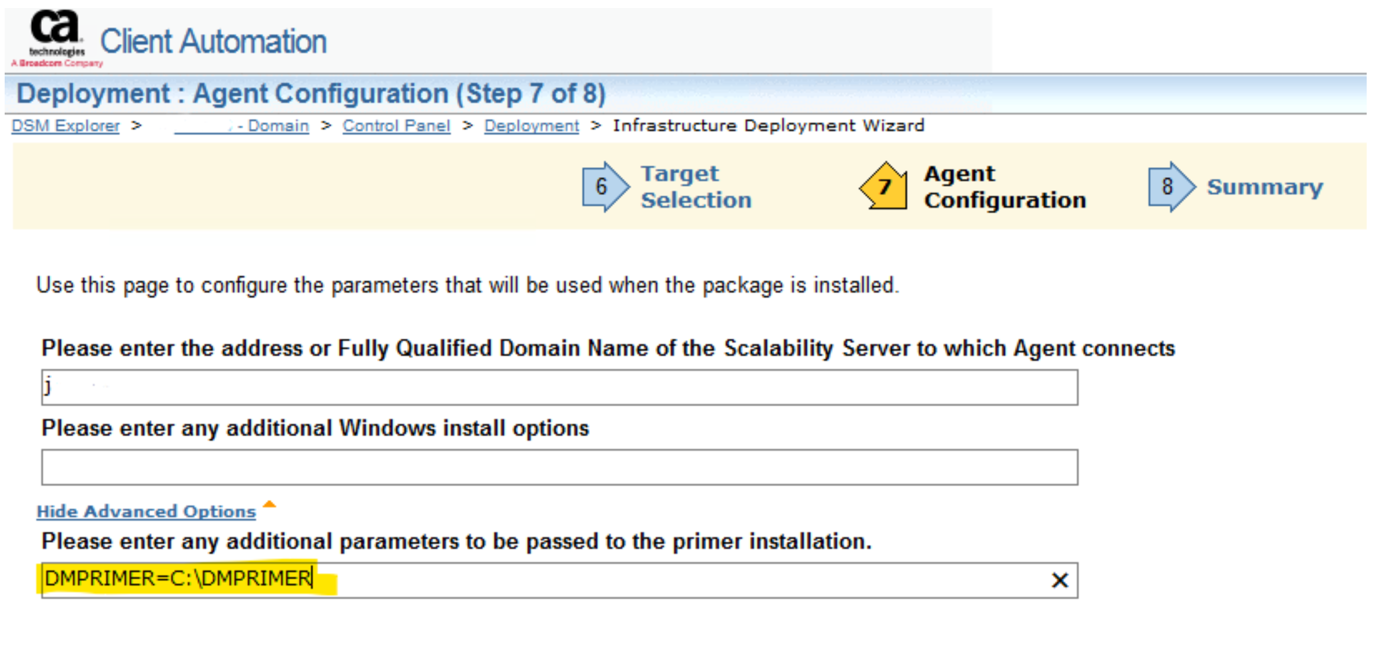This screenshot has width=1376, height=661.
Task: Collapse advanced options via orange arrow
Action: (x=269, y=505)
